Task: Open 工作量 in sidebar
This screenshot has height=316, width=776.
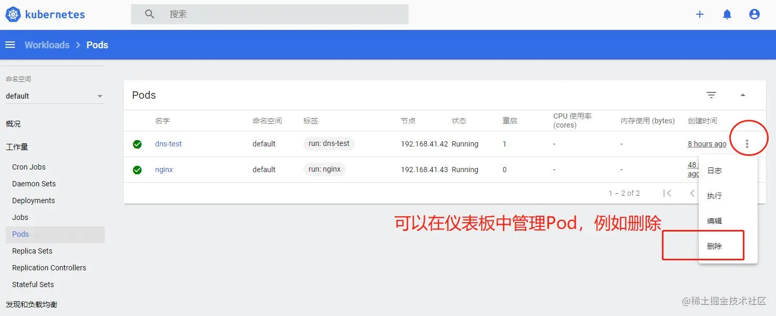Action: (17, 147)
